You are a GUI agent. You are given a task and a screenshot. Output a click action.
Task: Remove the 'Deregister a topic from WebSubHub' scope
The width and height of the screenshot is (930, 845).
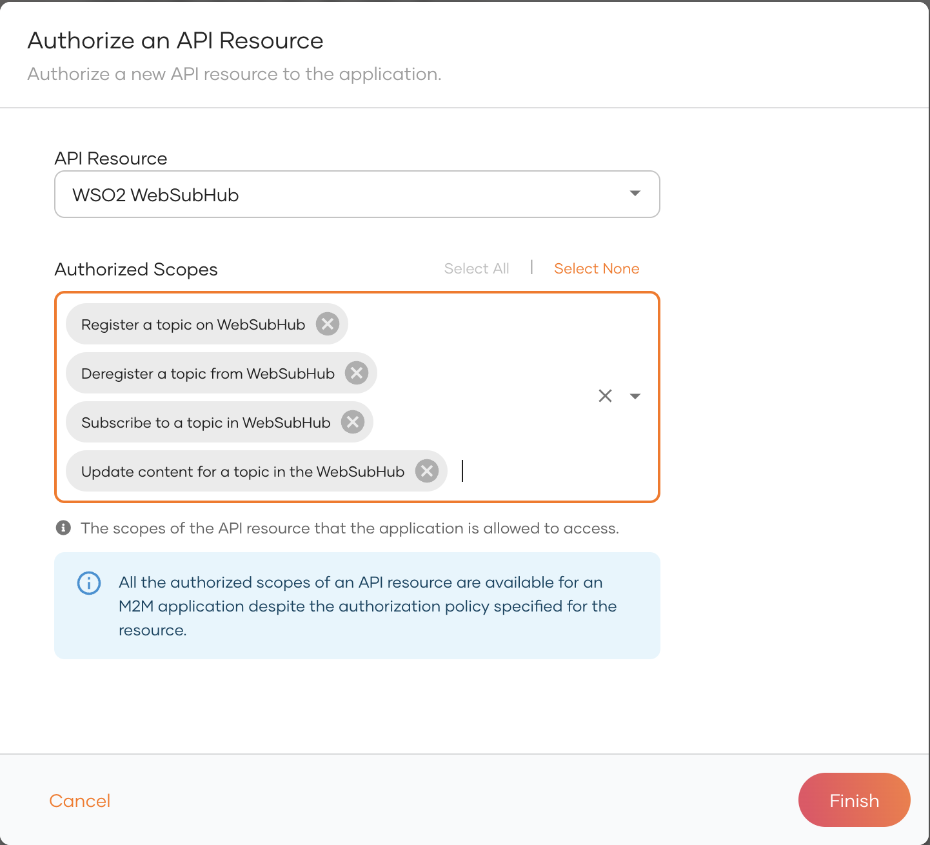pyautogui.click(x=357, y=373)
